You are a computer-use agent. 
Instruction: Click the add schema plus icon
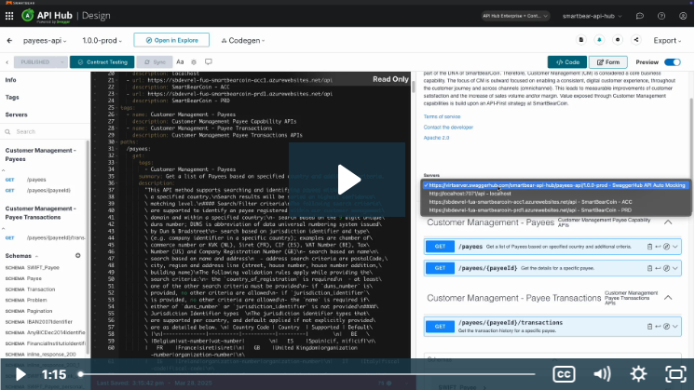pyautogui.click(x=78, y=255)
